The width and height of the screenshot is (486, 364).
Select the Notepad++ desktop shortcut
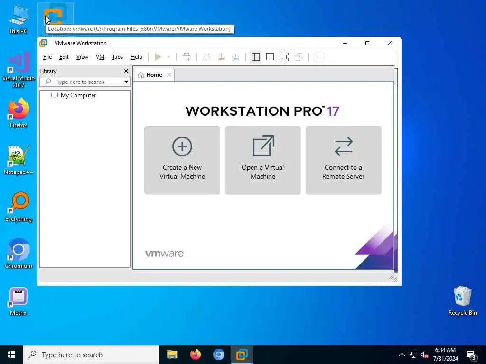[19, 160]
